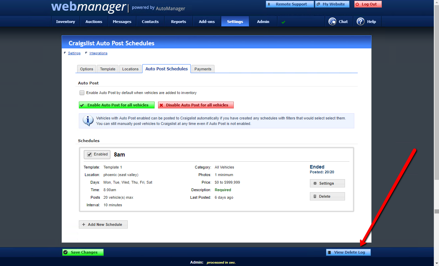Screen dimensions: 439x266
Task: Click the My Website button
Action: tap(332, 4)
